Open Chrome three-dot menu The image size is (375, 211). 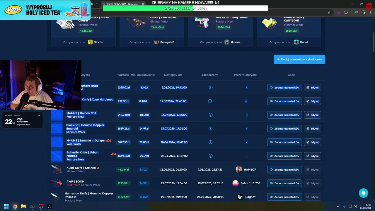[370, 12]
